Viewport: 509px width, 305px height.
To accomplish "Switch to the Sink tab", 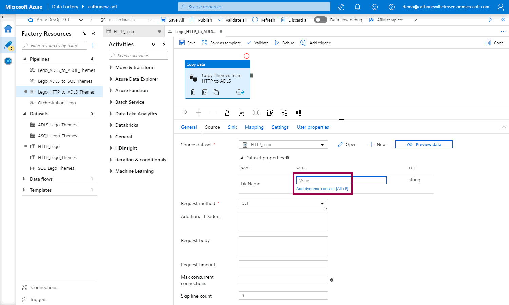I will click(x=232, y=127).
